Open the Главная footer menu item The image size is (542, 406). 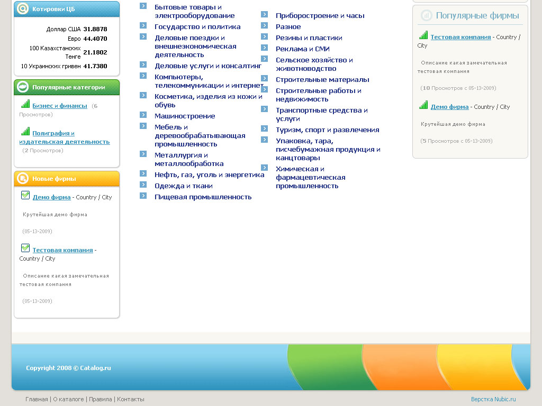37,399
